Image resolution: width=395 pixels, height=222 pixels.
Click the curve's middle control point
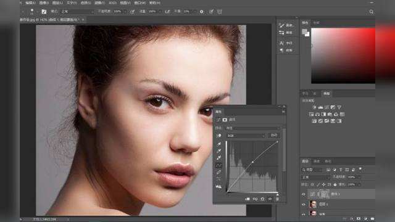click(252, 162)
